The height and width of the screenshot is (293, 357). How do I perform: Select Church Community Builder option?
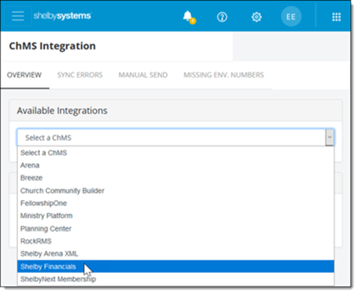tap(62, 191)
